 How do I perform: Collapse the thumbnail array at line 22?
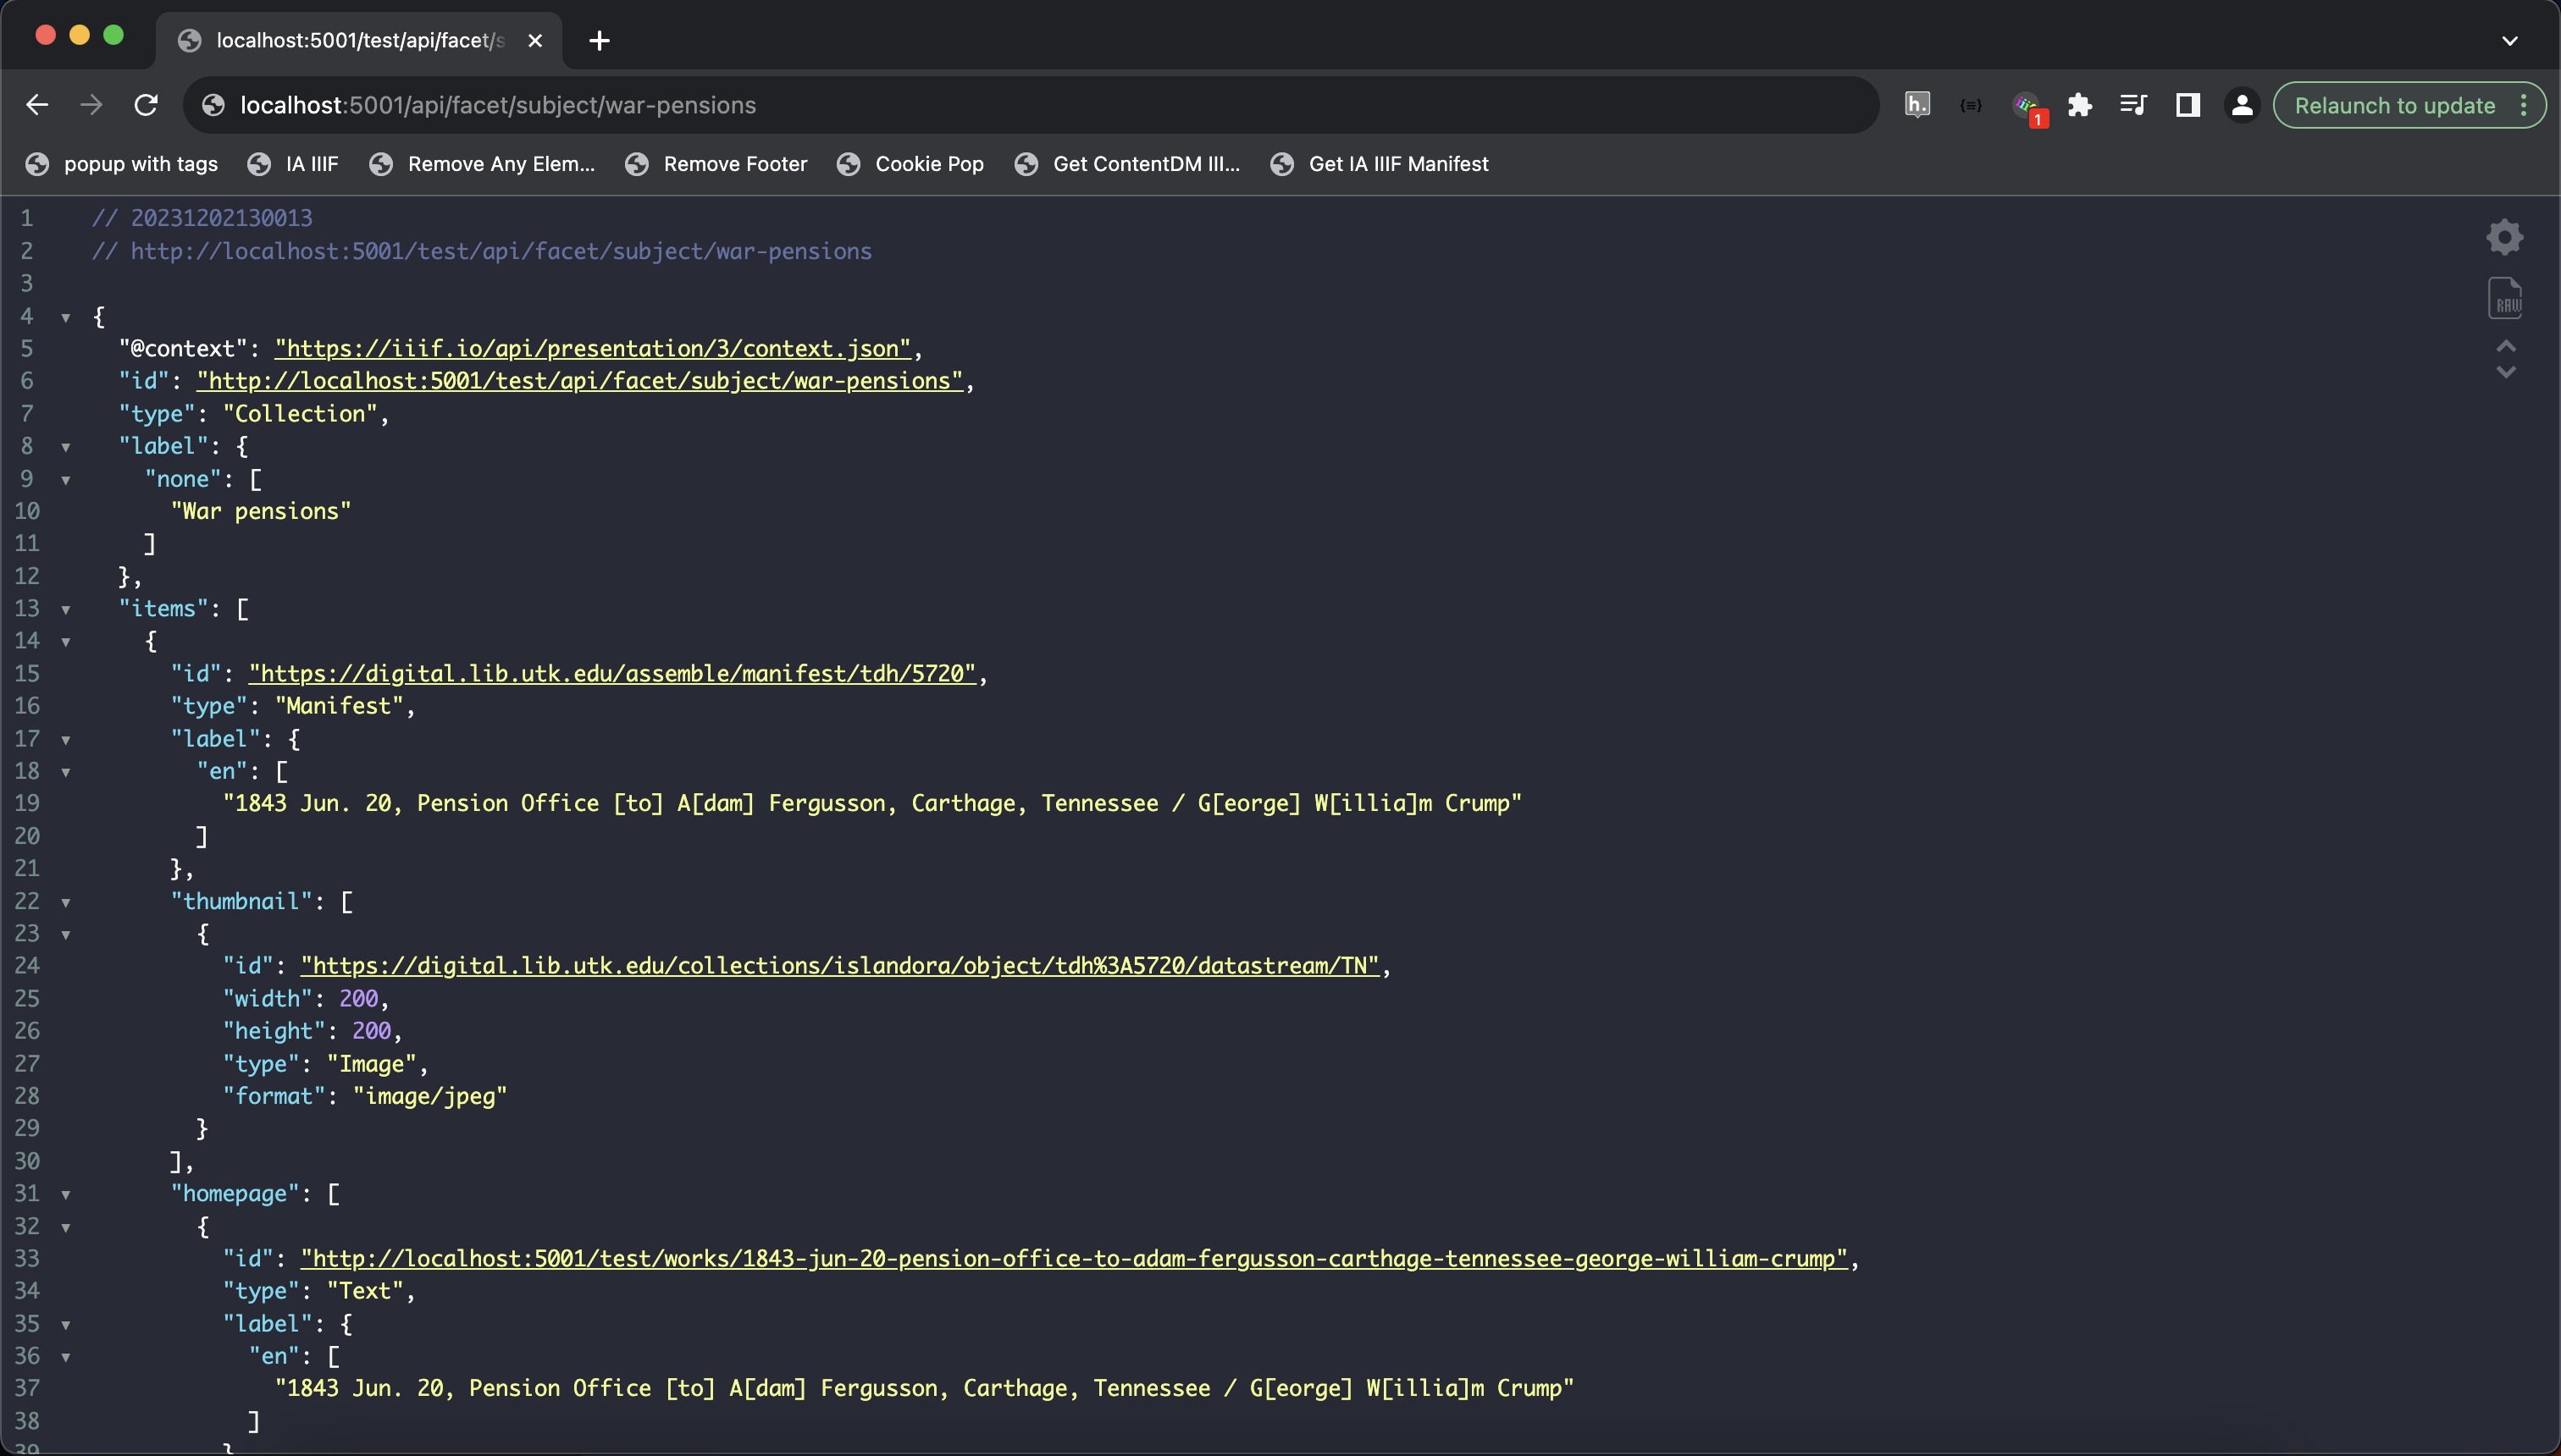pos(67,902)
